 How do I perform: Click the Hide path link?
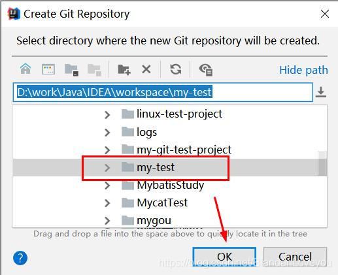(303, 70)
